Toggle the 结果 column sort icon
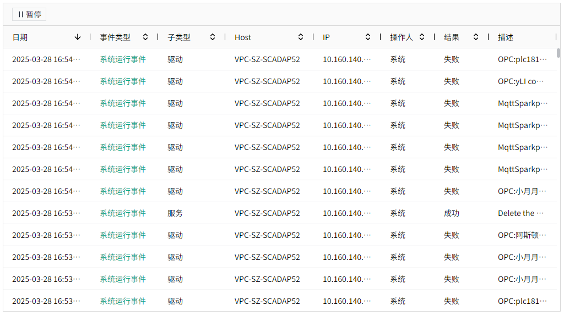The height and width of the screenshot is (316, 564). click(476, 37)
